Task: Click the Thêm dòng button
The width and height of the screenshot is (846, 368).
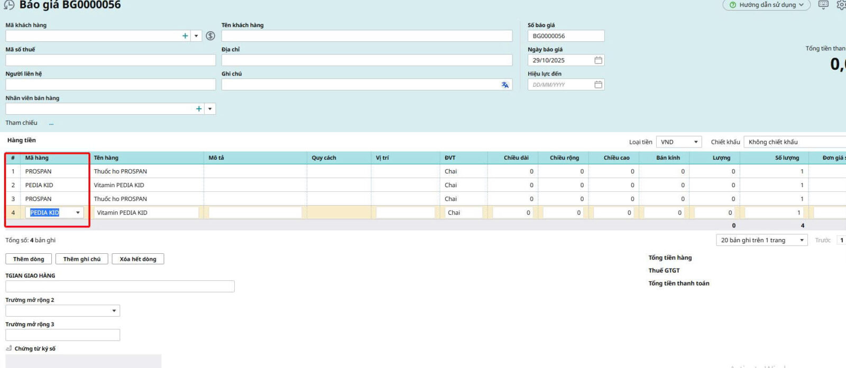Action: [29, 259]
